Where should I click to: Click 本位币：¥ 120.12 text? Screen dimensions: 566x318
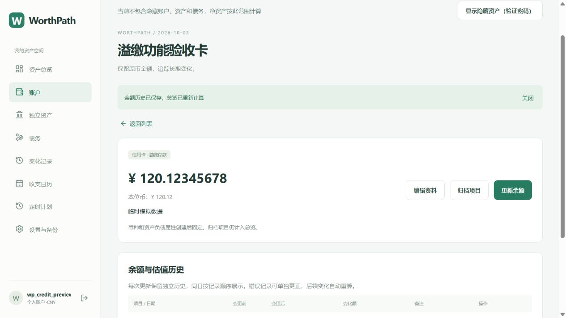point(150,197)
